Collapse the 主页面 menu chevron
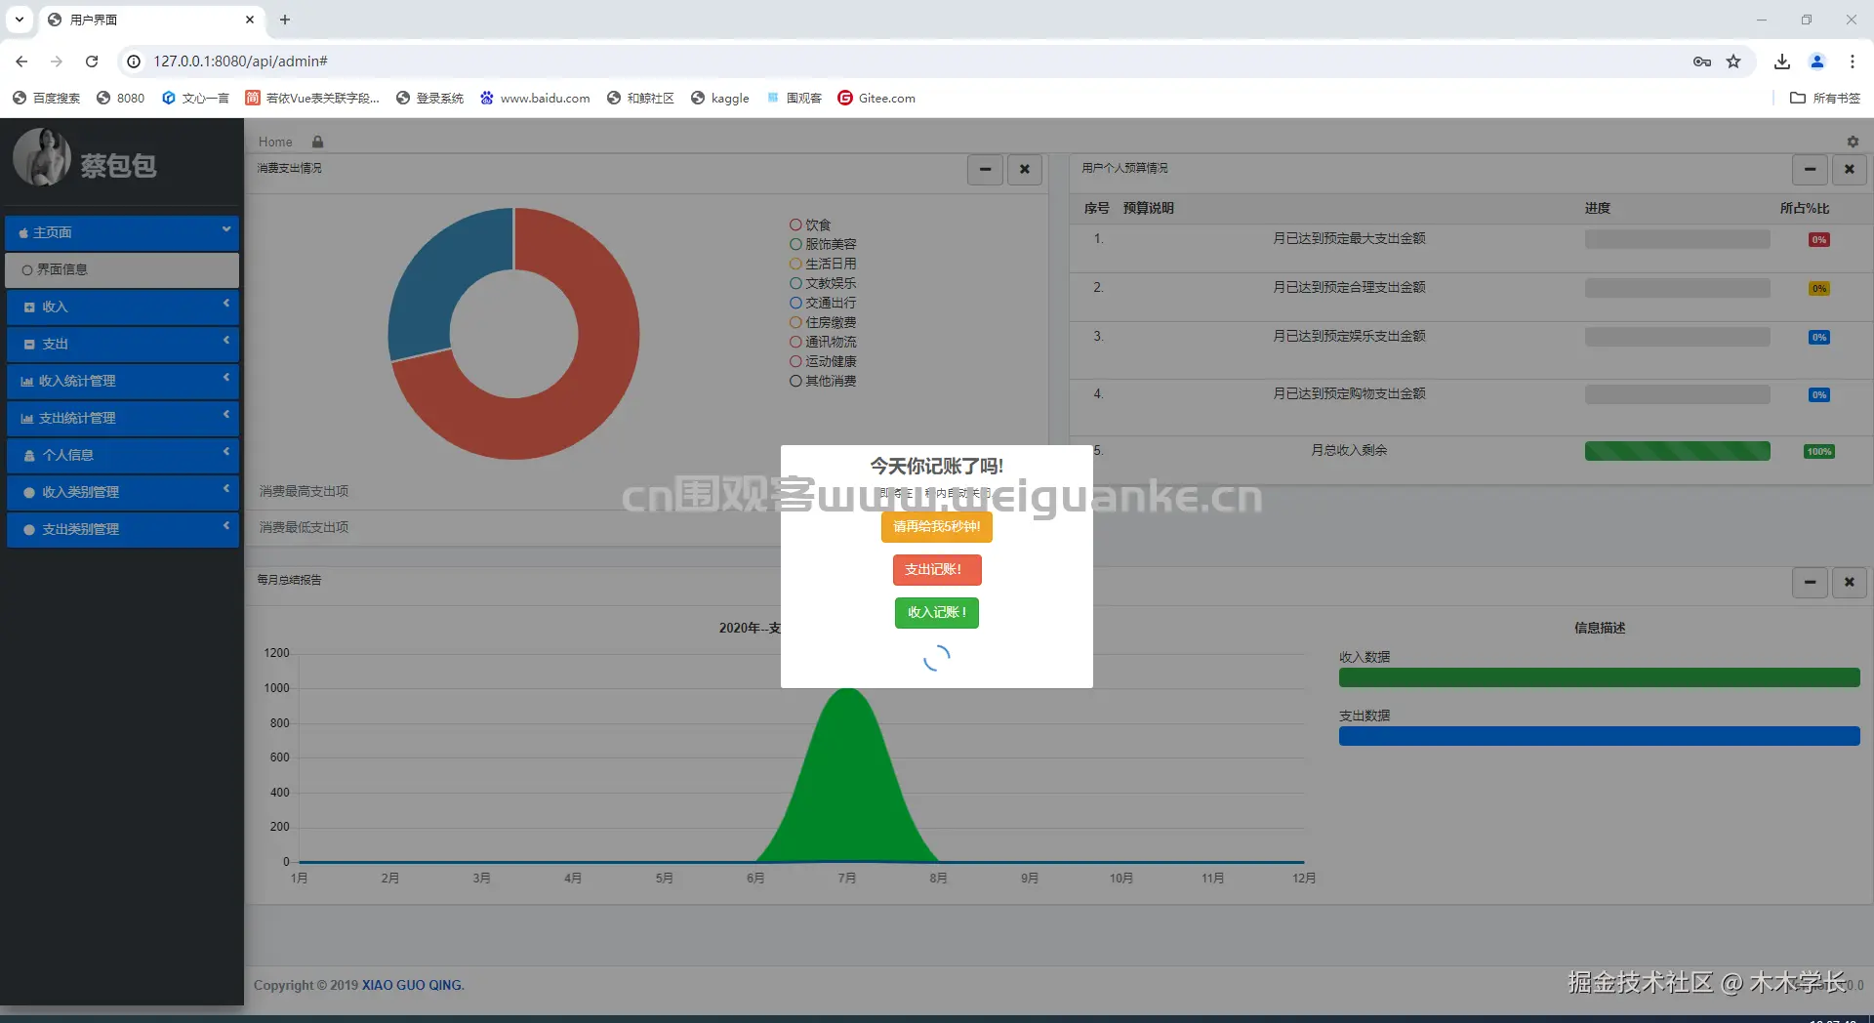 (x=225, y=229)
